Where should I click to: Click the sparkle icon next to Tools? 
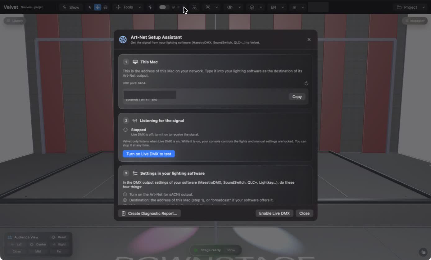click(150, 7)
